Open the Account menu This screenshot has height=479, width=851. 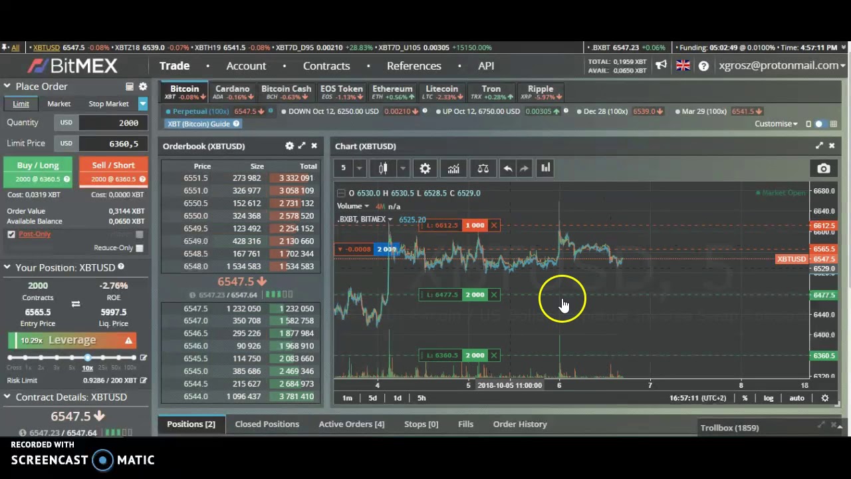246,66
